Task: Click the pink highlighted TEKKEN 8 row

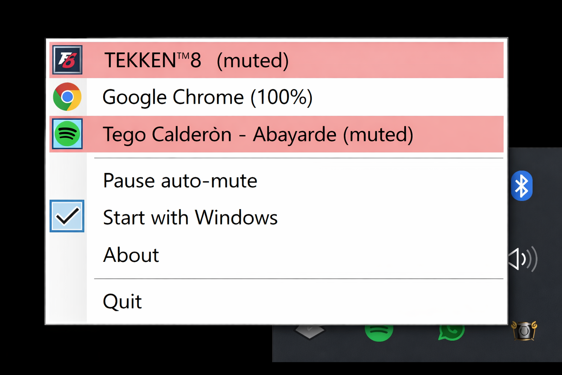Action: point(256,60)
